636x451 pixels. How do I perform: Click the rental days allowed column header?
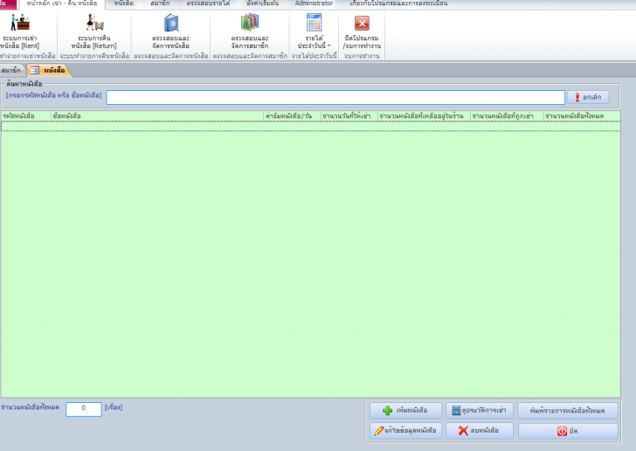click(349, 116)
